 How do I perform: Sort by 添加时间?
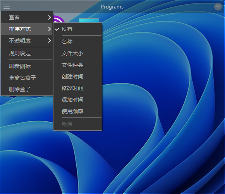click(77, 100)
